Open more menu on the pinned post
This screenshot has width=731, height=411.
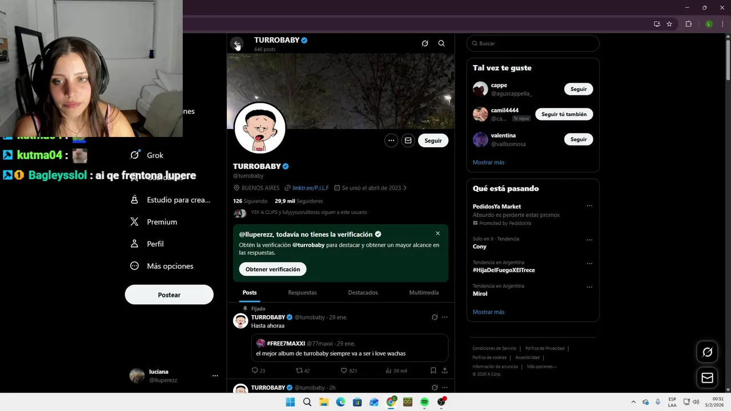tap(445, 317)
